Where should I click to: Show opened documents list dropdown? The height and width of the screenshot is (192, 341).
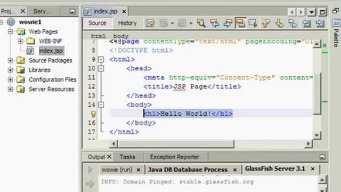(311, 12)
